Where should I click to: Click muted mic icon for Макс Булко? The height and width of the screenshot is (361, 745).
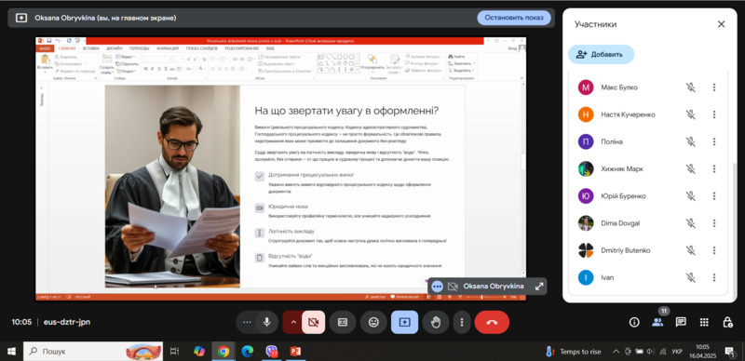pos(690,87)
